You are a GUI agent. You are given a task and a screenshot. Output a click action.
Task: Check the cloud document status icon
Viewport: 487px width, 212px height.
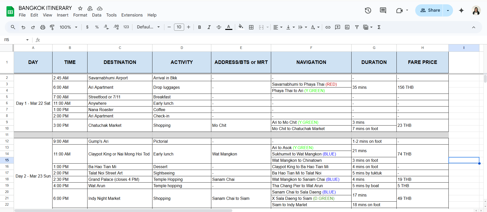pos(100,8)
